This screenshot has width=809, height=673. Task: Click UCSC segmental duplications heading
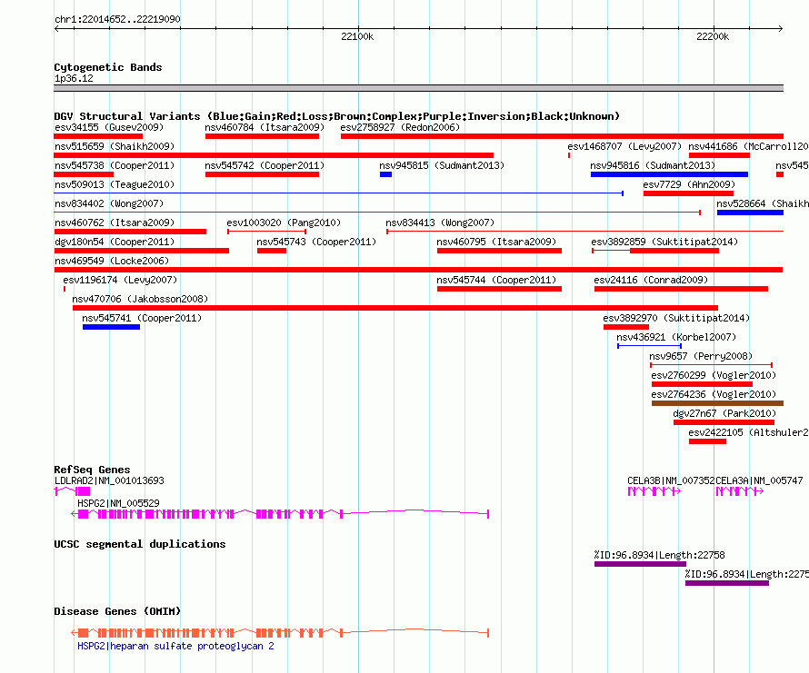(140, 544)
